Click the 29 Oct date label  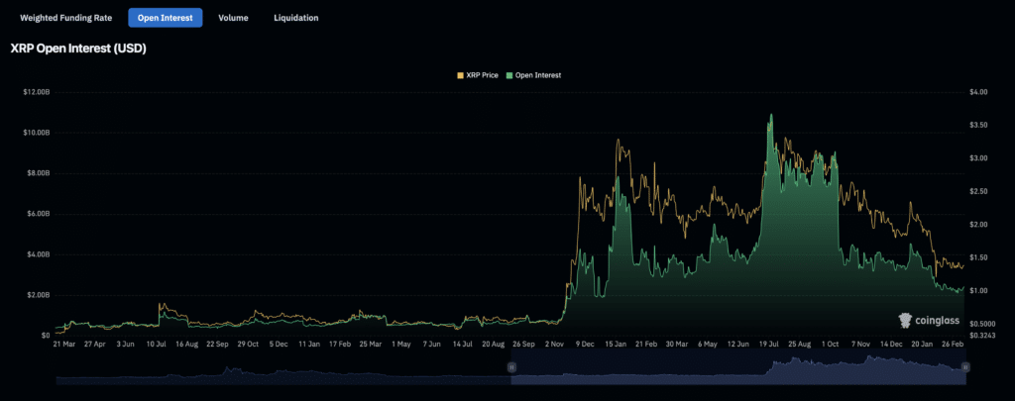tap(247, 345)
